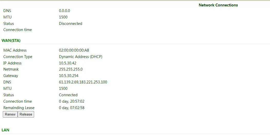Select the LAN section heading
The width and height of the screenshot is (270, 135).
[x=5, y=130]
